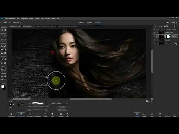Select the Sponge tool
This screenshot has height=134, width=179.
5,53
